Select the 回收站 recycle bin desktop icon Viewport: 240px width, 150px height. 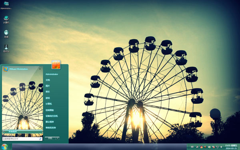coord(6,48)
